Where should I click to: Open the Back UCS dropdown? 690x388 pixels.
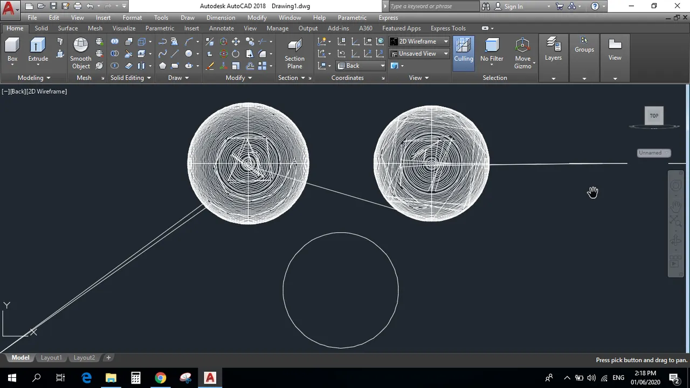tap(361, 66)
